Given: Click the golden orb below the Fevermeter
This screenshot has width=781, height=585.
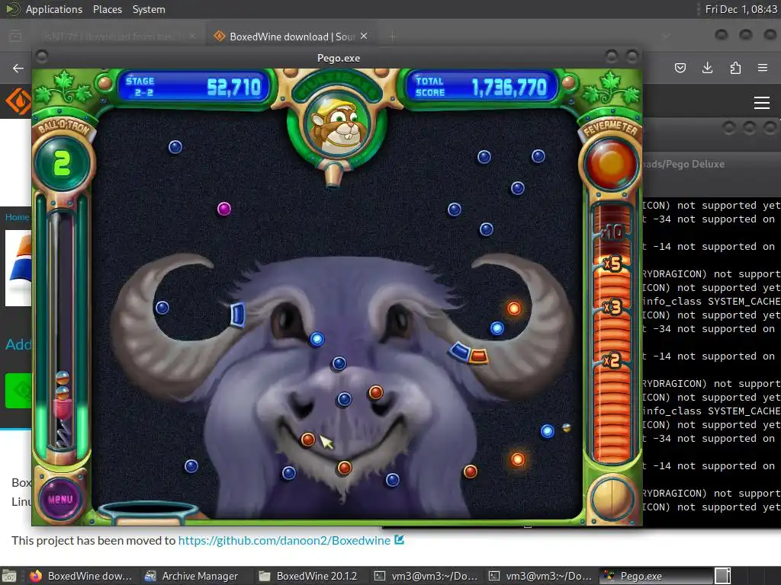Looking at the screenshot, I should [612, 499].
